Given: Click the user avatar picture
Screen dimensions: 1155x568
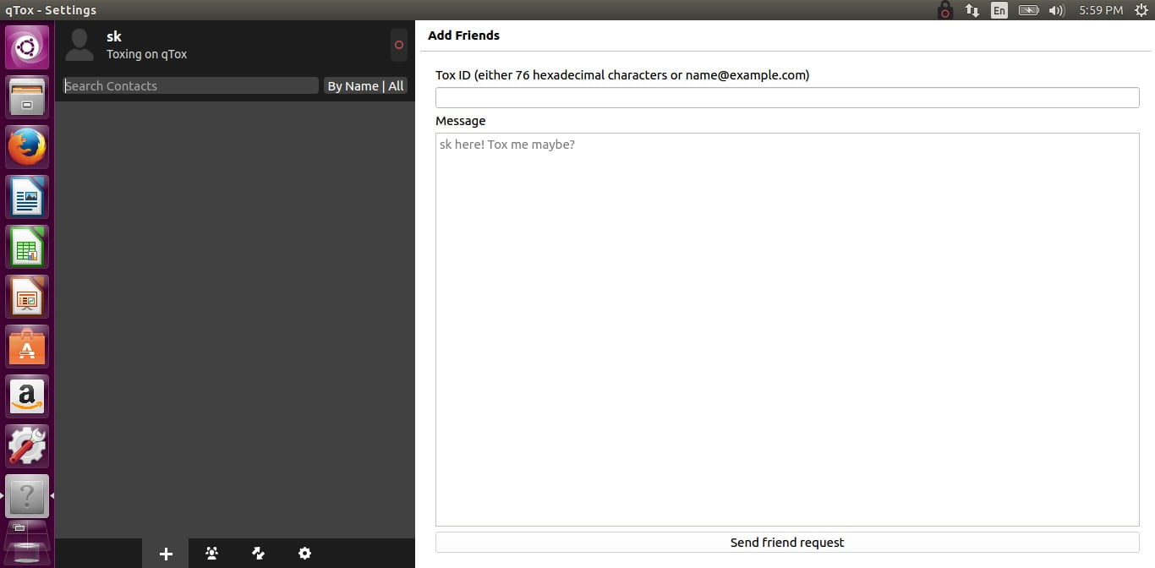Looking at the screenshot, I should 79,45.
